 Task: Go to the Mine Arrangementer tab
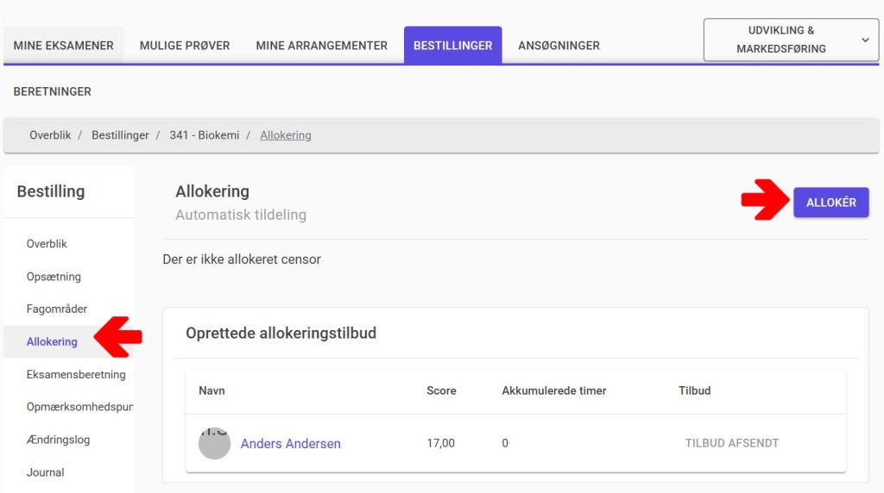pos(321,46)
